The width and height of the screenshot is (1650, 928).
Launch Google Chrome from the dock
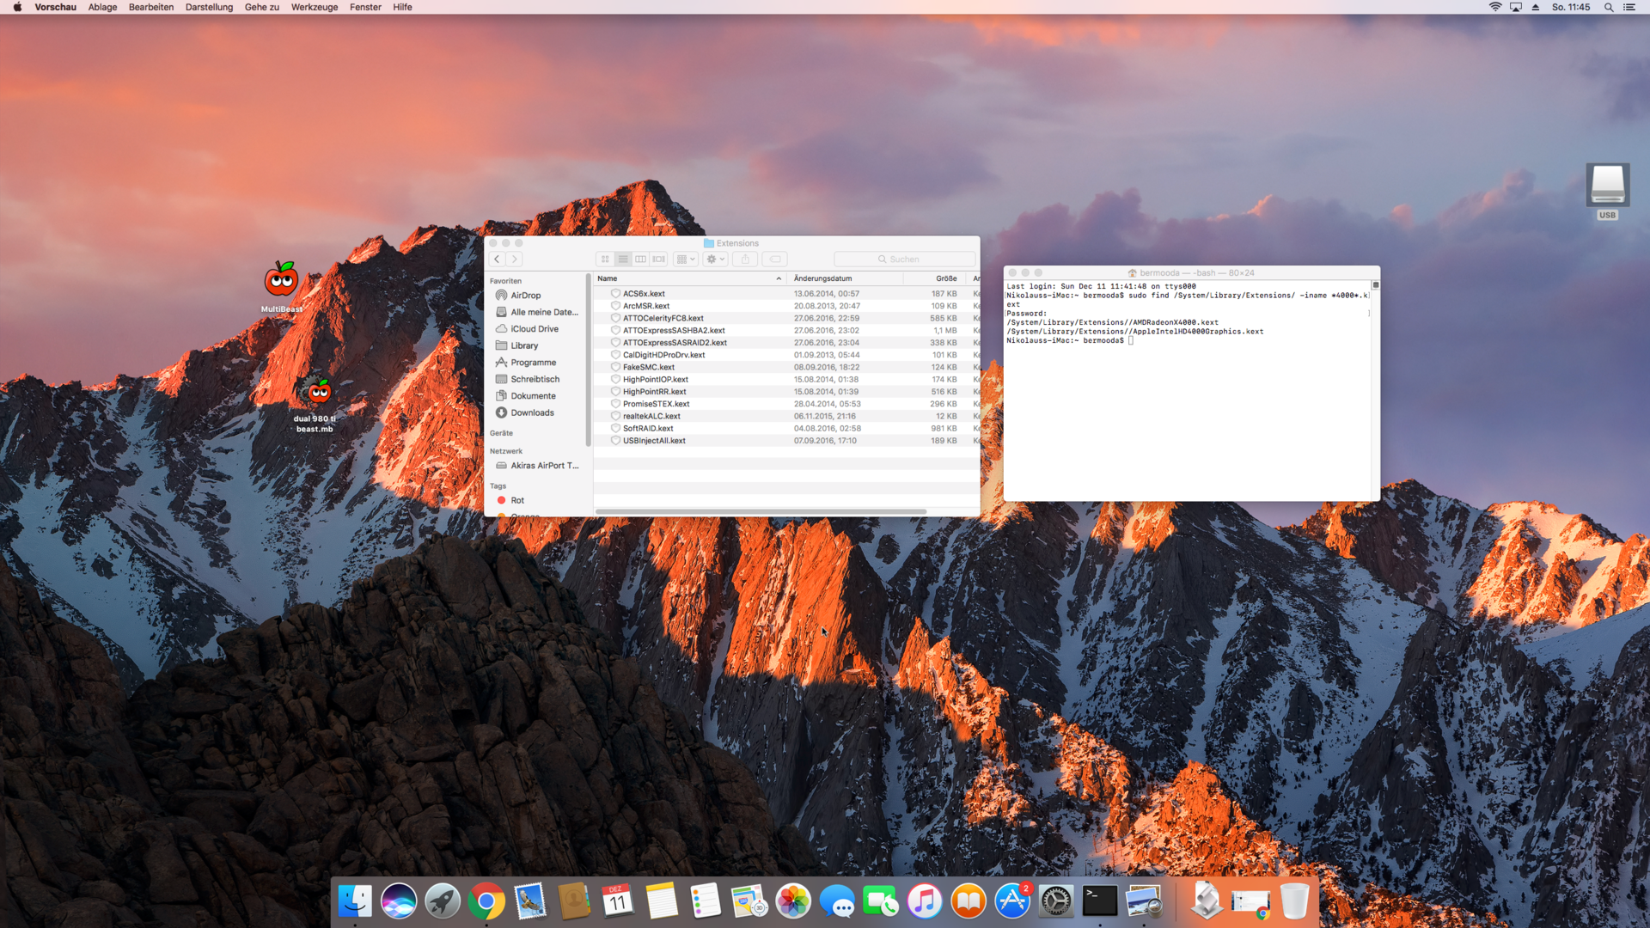[486, 901]
